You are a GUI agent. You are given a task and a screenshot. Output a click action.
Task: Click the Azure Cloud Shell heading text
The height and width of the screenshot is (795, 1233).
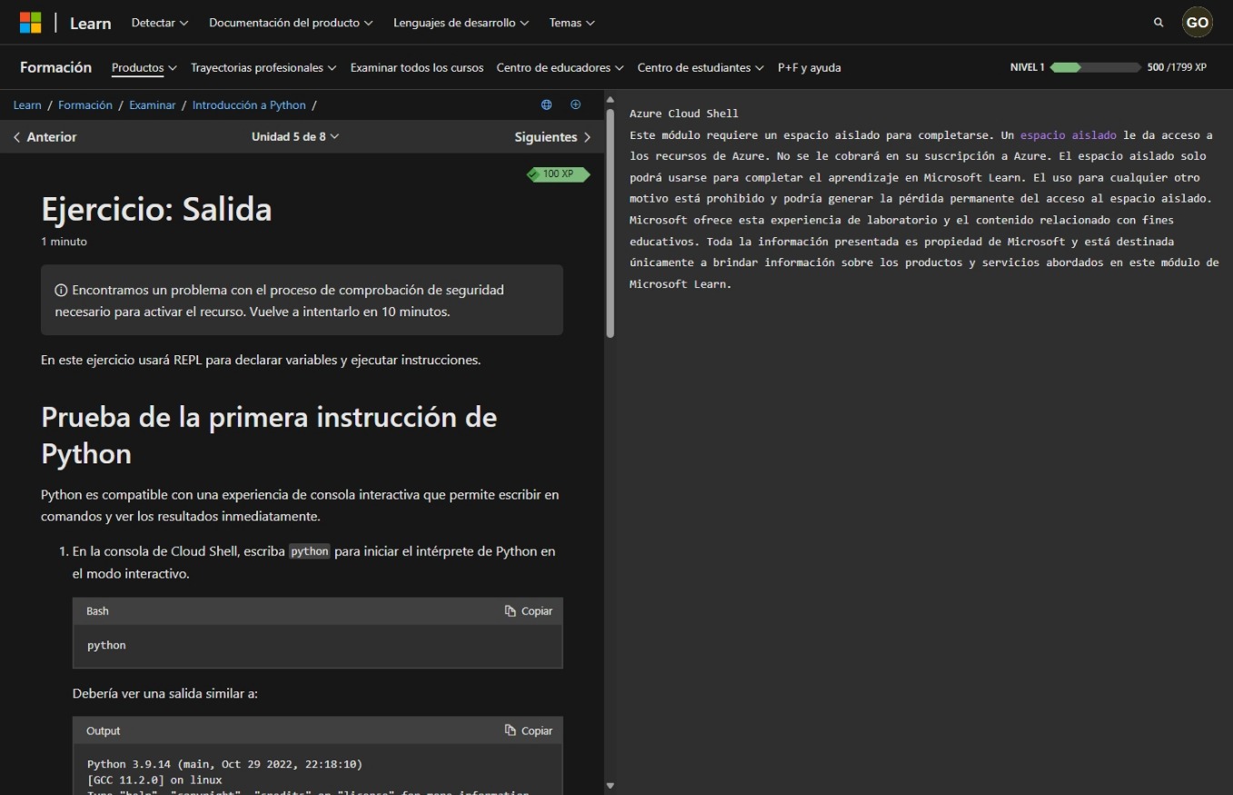coord(684,114)
